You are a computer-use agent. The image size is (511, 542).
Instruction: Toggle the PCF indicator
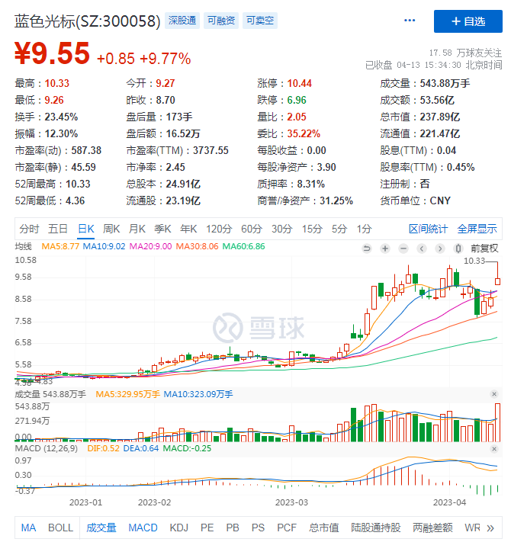287,528
